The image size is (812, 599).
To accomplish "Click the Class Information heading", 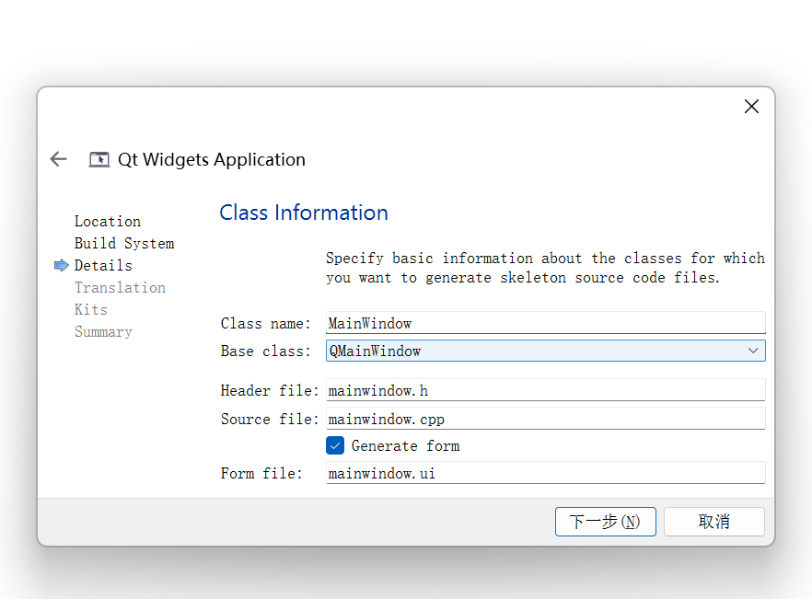I will [304, 213].
